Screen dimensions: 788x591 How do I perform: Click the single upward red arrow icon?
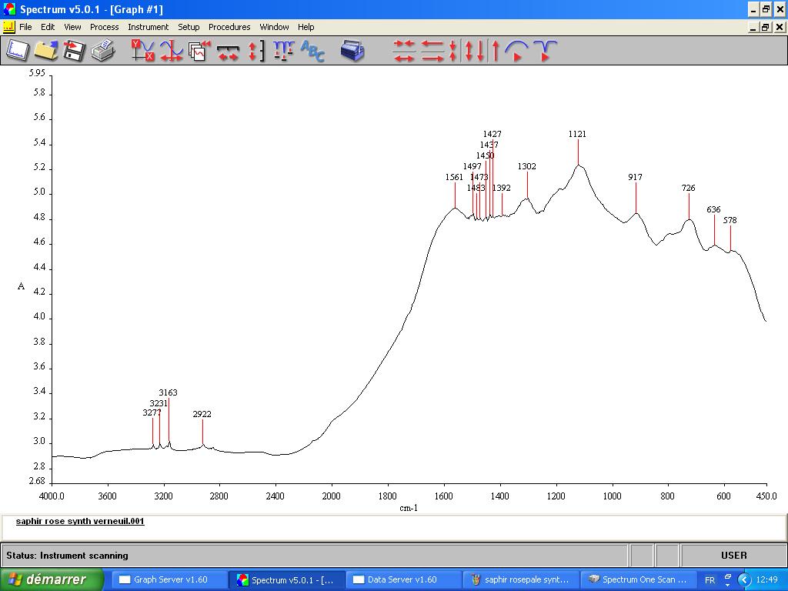[x=496, y=51]
